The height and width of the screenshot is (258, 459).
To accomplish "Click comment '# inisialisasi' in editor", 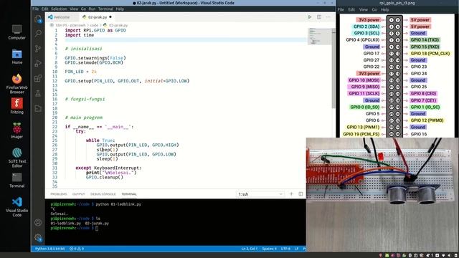I will click(83, 49).
